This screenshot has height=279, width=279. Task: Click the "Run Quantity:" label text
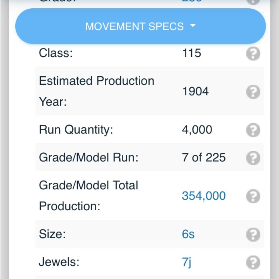[76, 130]
